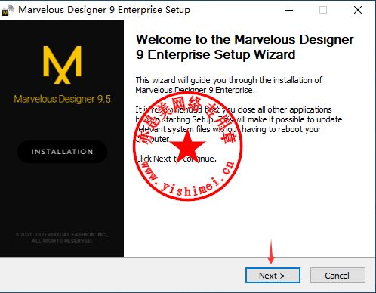This screenshot has width=376, height=293.
Task: Click the greyed-out maximize box
Action: 323,10
